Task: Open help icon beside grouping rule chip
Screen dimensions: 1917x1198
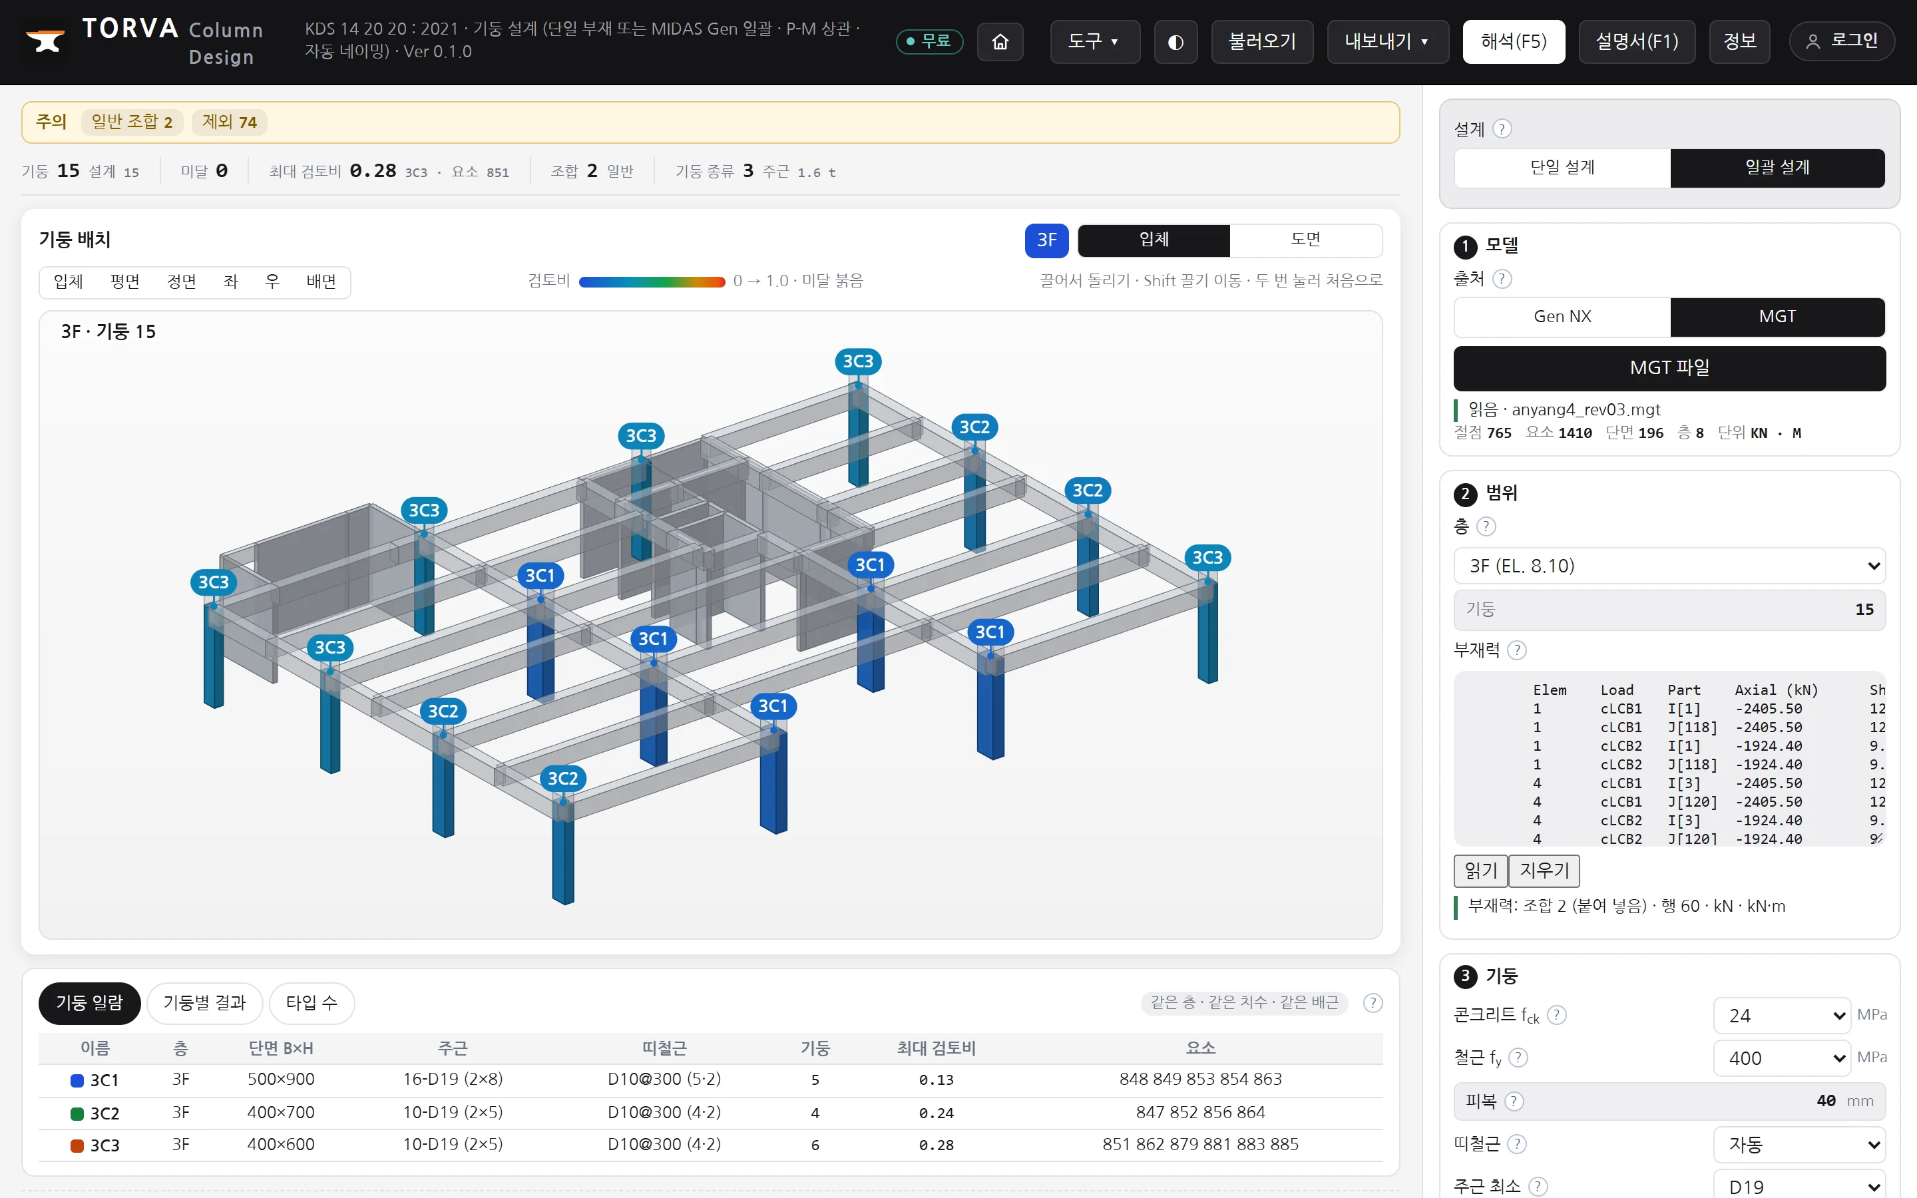Action: click(x=1373, y=1003)
